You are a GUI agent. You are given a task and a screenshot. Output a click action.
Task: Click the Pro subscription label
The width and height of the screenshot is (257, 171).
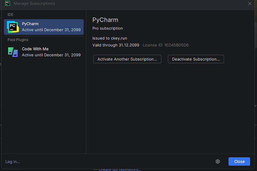tap(108, 28)
